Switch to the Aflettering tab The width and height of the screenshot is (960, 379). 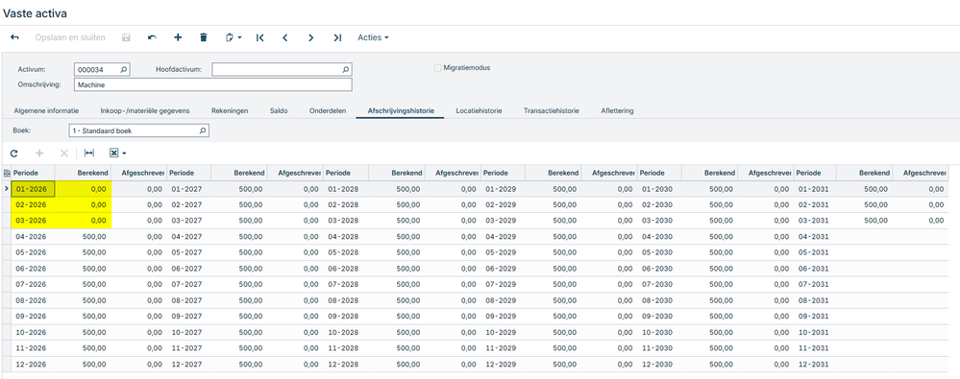617,111
